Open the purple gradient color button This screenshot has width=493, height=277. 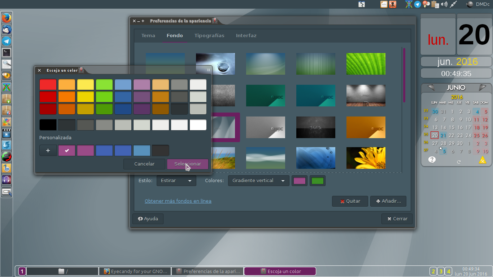(300, 181)
